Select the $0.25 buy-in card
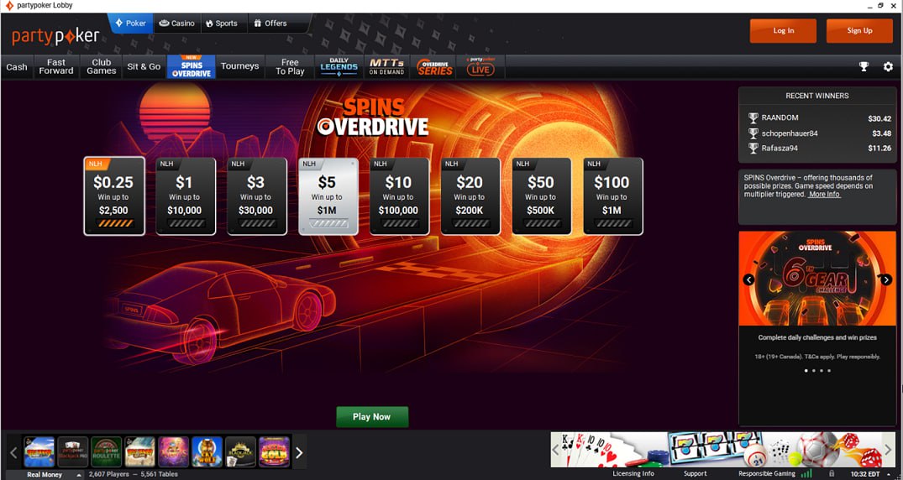 pos(114,196)
